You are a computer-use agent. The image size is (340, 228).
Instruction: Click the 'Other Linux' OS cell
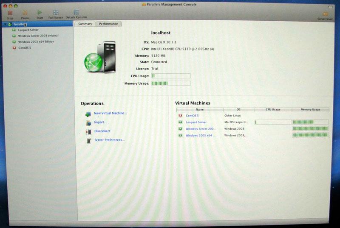tap(232, 116)
